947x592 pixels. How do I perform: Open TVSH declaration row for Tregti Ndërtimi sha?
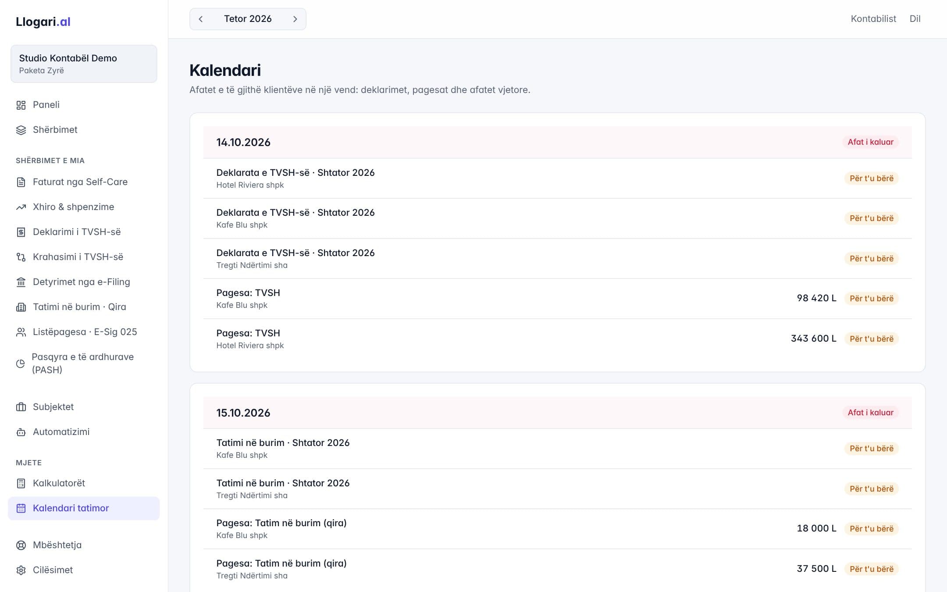(557, 259)
